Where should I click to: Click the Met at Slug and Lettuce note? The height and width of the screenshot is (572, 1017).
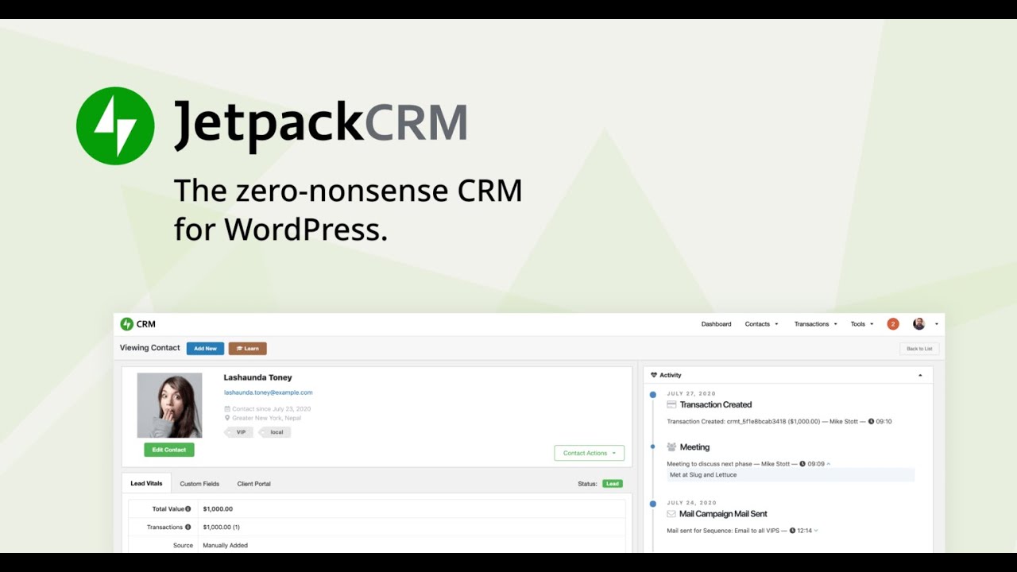point(791,475)
